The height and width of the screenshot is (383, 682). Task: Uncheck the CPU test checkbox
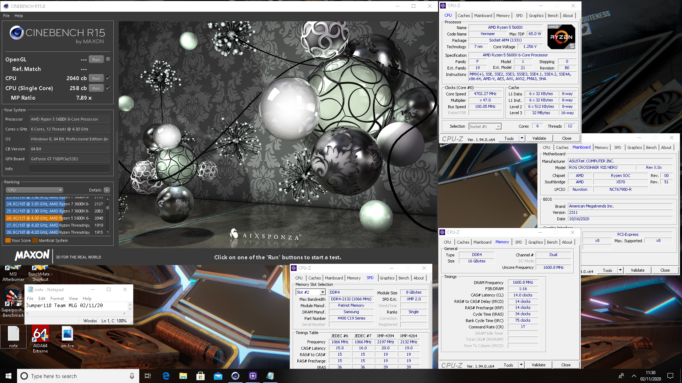[x=108, y=78]
